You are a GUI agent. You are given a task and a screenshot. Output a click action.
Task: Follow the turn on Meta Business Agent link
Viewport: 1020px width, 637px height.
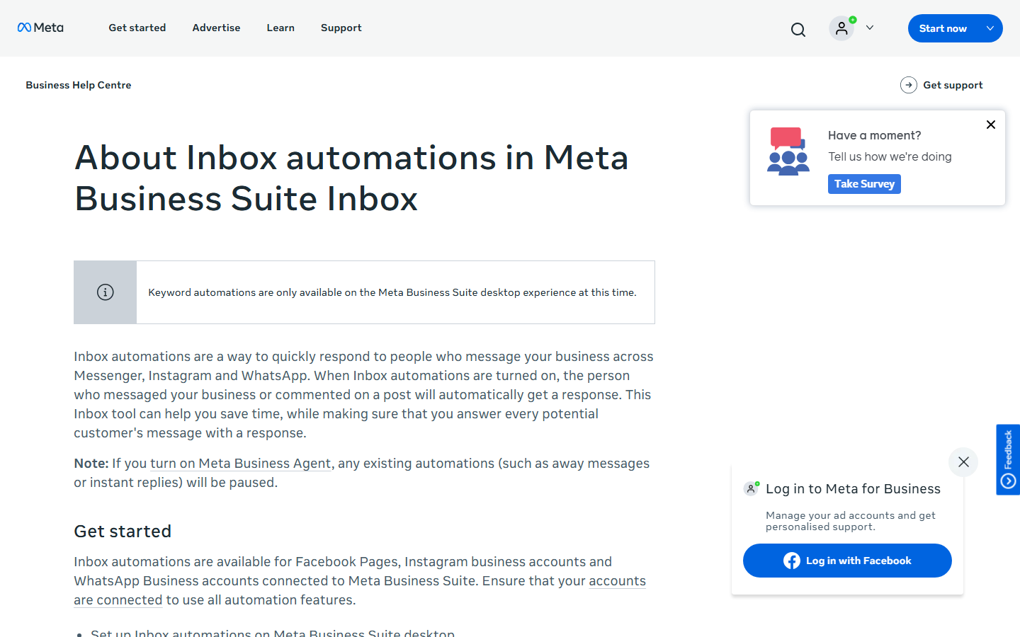(x=240, y=464)
